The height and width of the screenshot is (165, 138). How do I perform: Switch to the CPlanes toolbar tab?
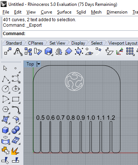(x=35, y=43)
